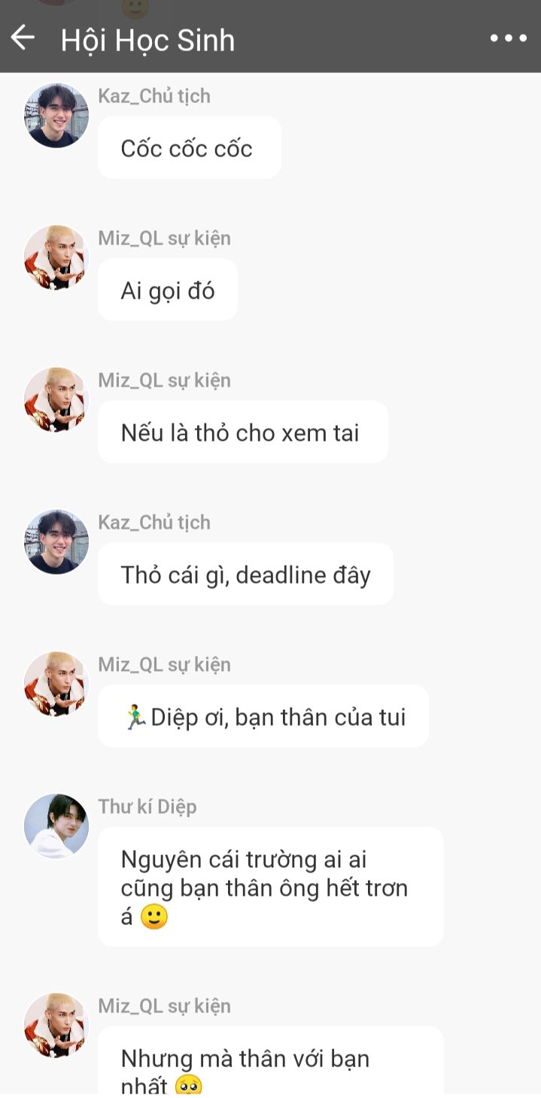Tap the smiley emoji in Diệp's message

(x=153, y=917)
